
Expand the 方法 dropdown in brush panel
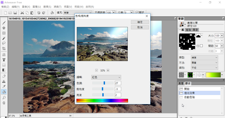tap(204, 63)
